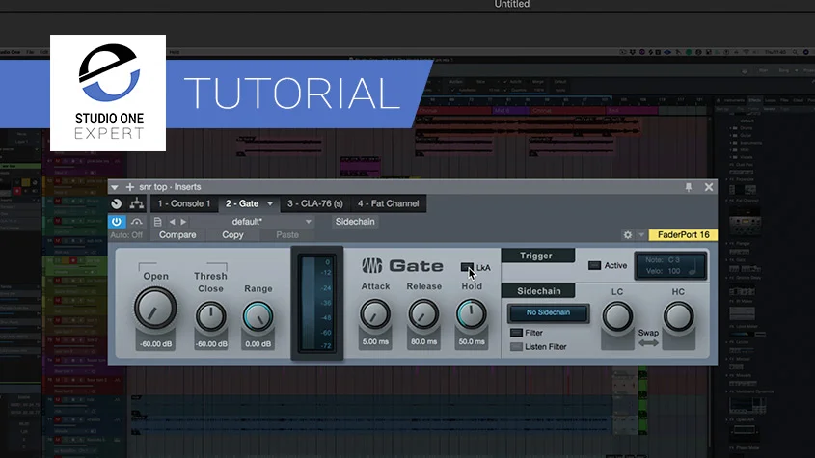Viewport: 815px width, 458px height.
Task: Click the Release knob
Action: pyautogui.click(x=423, y=314)
